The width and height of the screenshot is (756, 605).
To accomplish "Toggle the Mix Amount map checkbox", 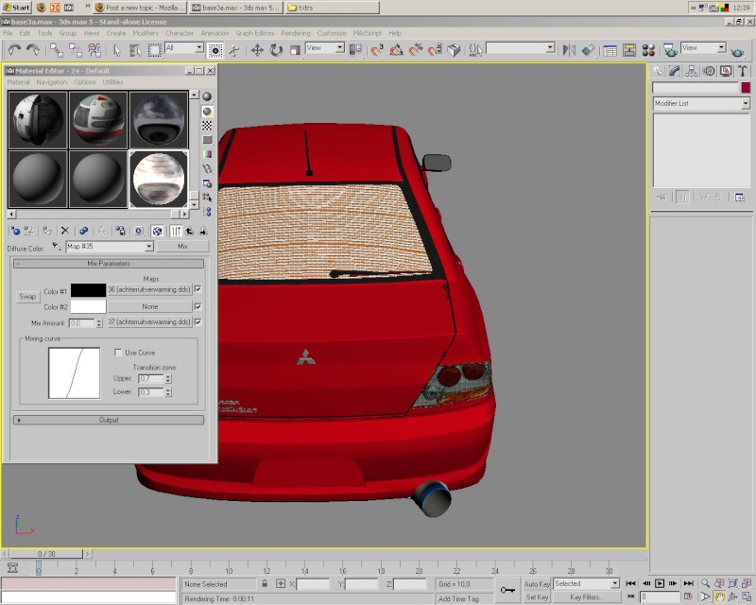I will pyautogui.click(x=198, y=321).
